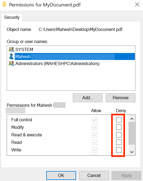This screenshot has height=181, width=143.
Task: Toggle Allow for Read permission
Action: [x=95, y=142]
